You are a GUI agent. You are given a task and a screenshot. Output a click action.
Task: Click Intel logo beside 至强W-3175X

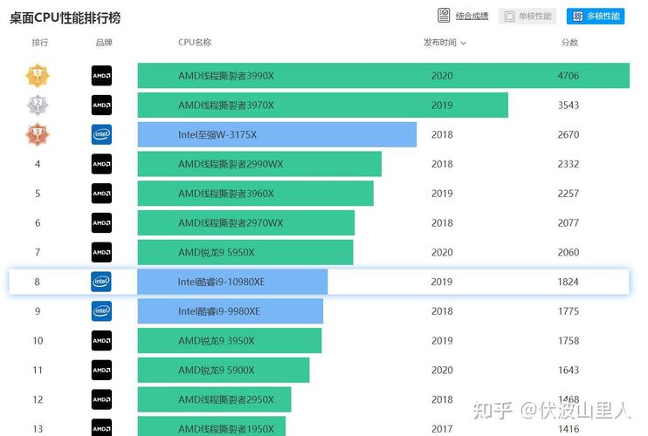[x=101, y=135]
